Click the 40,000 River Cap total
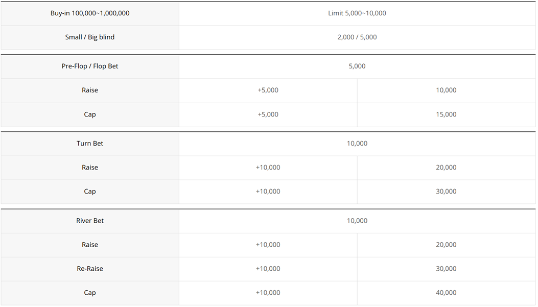 coord(446,293)
